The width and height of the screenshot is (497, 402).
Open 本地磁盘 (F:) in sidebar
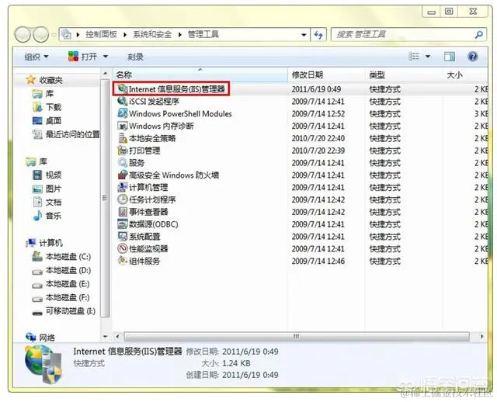pos(68,297)
